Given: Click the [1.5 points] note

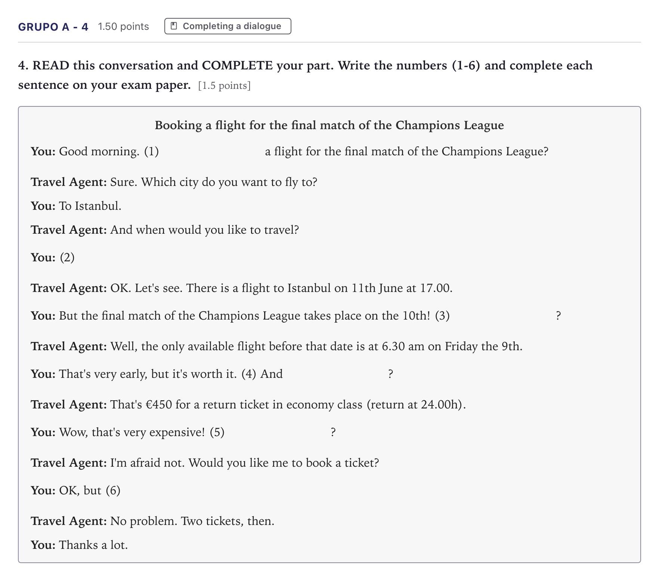Looking at the screenshot, I should pyautogui.click(x=224, y=86).
